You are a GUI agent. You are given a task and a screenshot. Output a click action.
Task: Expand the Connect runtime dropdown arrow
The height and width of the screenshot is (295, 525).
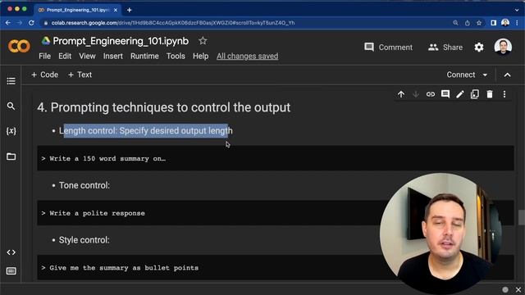click(x=485, y=75)
